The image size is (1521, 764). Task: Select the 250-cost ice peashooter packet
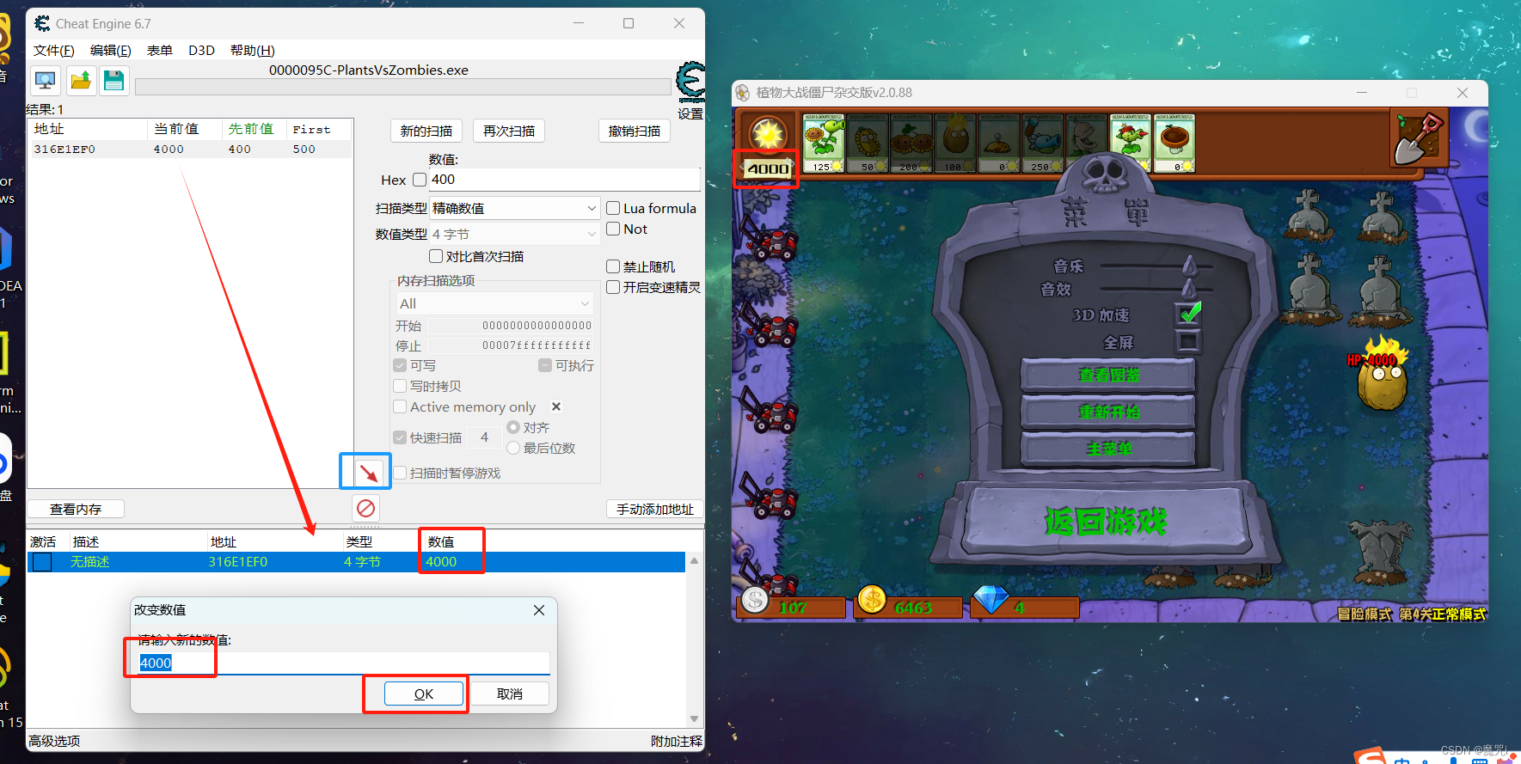pos(1043,143)
